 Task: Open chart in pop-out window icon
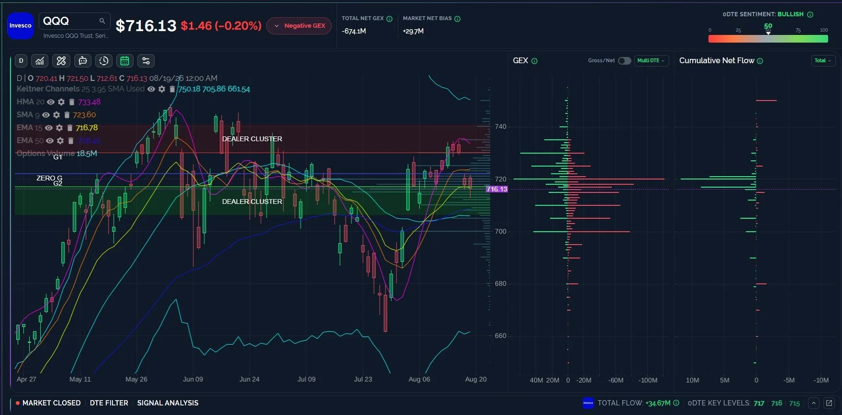[829, 403]
